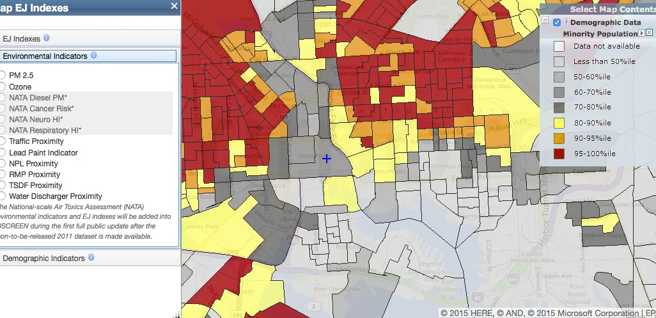The width and height of the screenshot is (656, 318).
Task: Click info icon beside Environmental Indicators
Action: point(94,56)
